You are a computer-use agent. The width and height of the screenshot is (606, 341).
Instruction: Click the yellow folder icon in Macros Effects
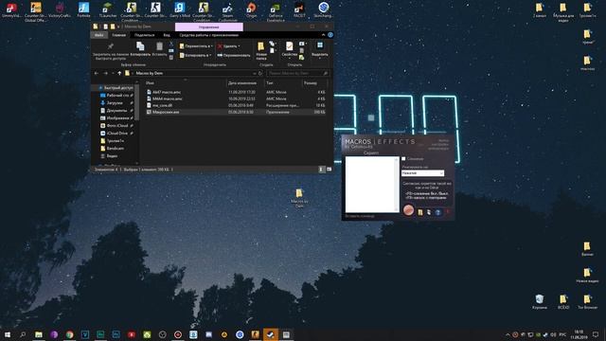click(x=420, y=212)
